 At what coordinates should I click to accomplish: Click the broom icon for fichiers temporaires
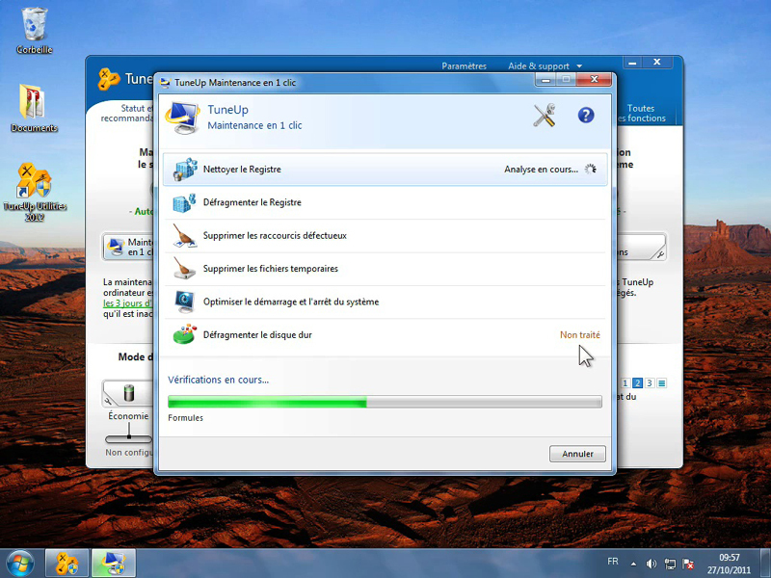(x=185, y=269)
